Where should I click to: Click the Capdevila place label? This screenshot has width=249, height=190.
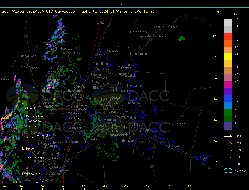pos(82,53)
